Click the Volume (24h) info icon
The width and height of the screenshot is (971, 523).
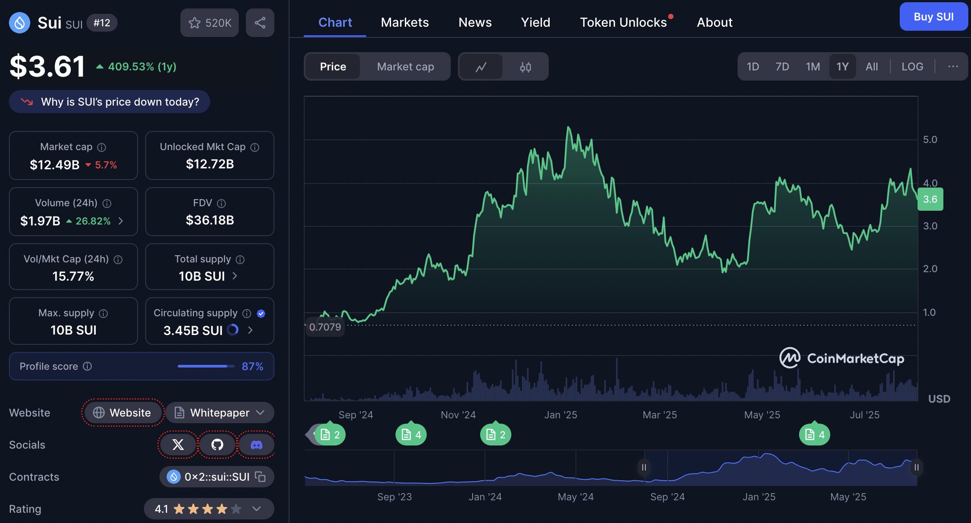pos(107,203)
